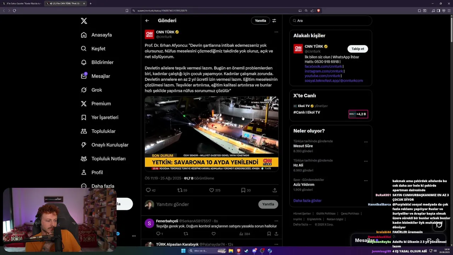Open Gizlilik Politikası footer link
Screen dimensions: 453x255
(x=326, y=214)
